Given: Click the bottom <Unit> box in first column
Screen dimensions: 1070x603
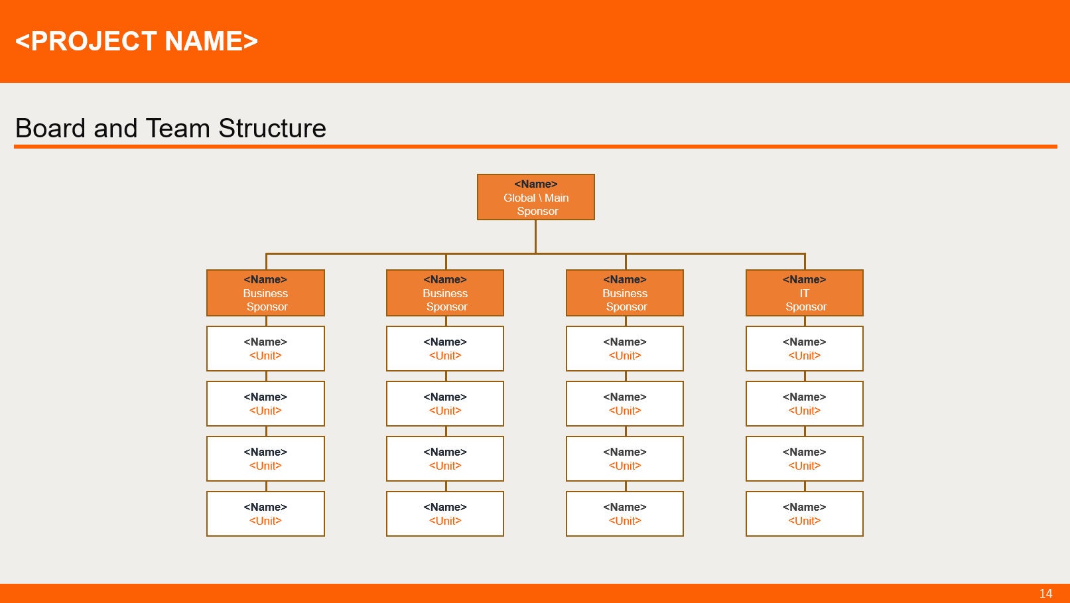Looking at the screenshot, I should (265, 513).
